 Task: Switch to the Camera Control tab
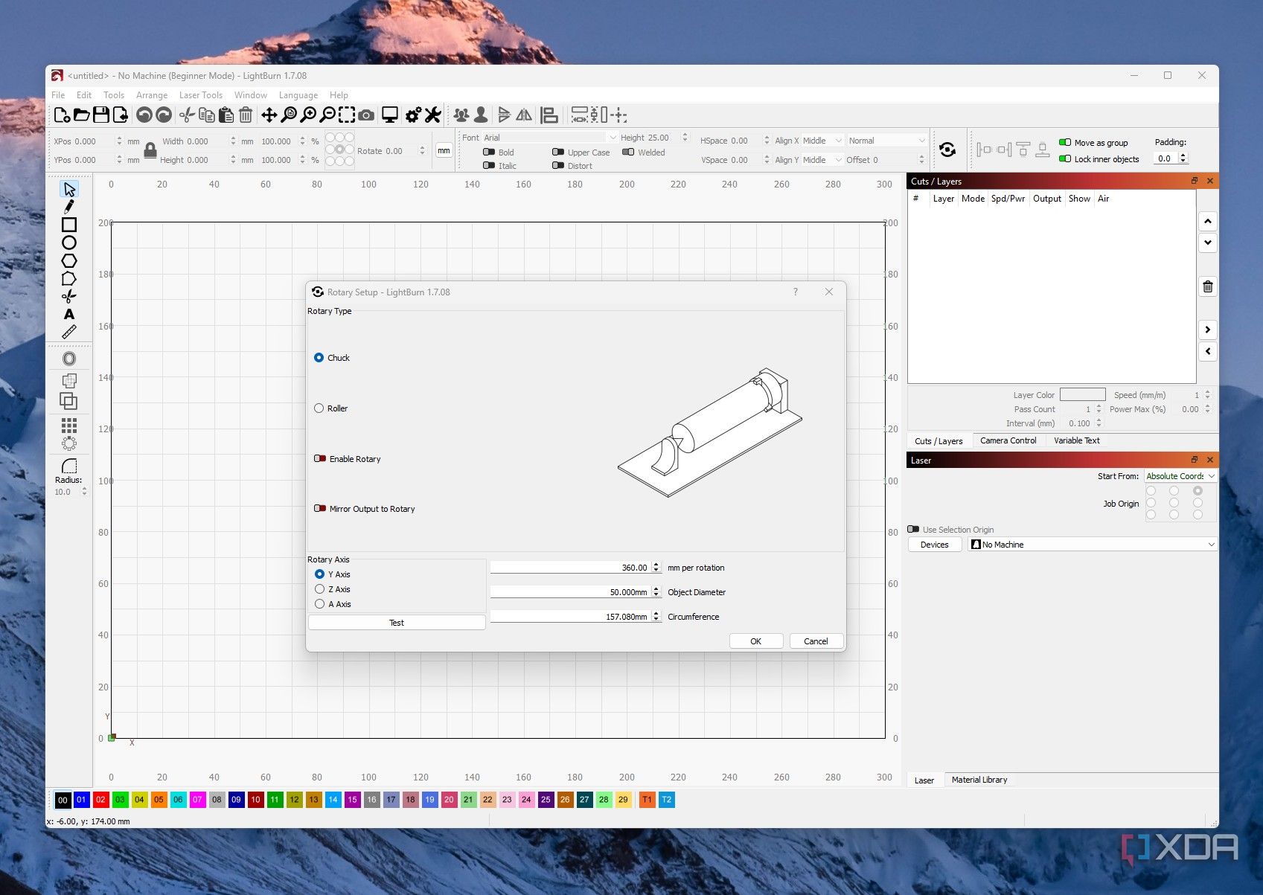point(1008,440)
